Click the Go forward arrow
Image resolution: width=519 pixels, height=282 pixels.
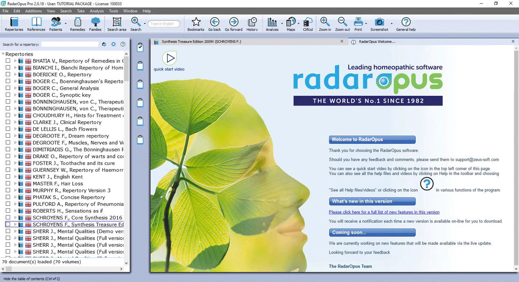[234, 24]
